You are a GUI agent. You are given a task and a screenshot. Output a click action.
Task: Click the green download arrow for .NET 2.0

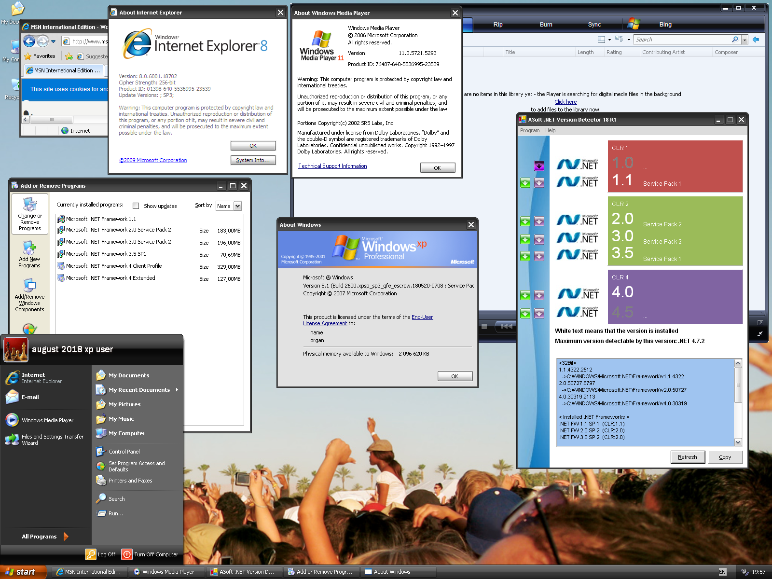point(525,221)
